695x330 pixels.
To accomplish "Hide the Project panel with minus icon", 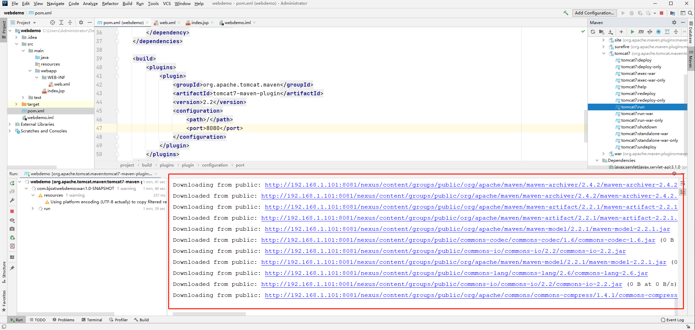I will tap(89, 22).
